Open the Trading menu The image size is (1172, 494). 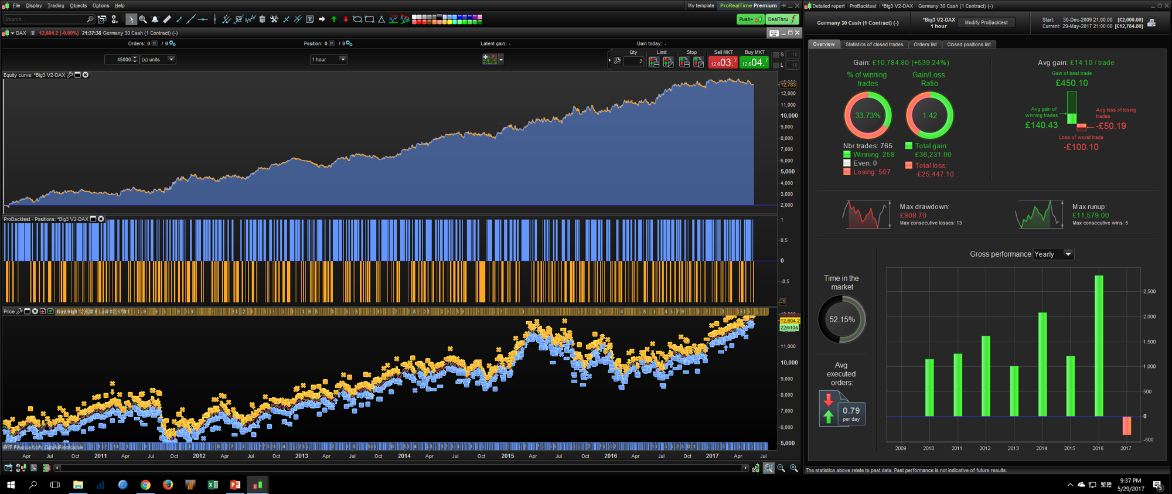pos(56,6)
